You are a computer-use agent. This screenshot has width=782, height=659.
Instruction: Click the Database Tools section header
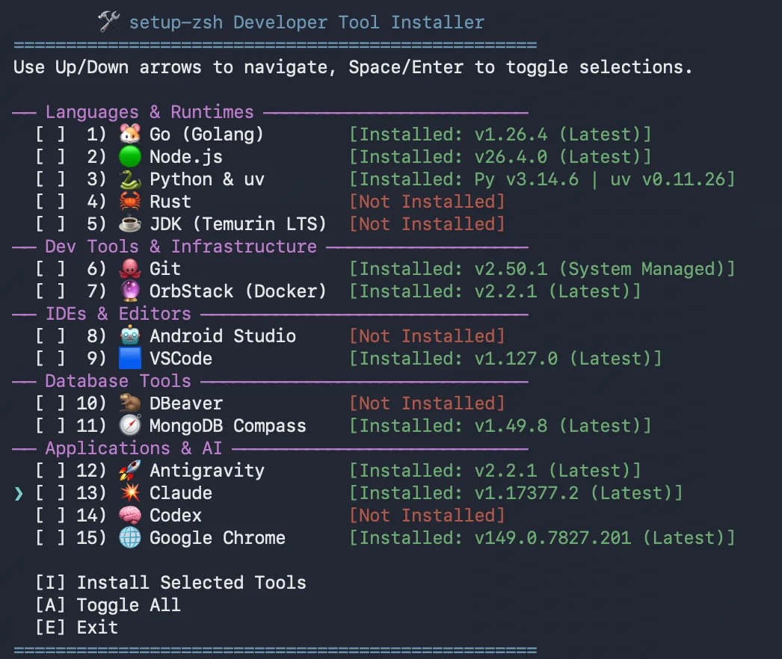tap(118, 381)
